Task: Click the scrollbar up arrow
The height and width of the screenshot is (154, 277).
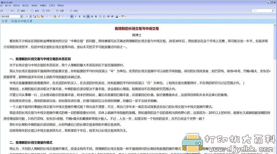Action: click(275, 26)
